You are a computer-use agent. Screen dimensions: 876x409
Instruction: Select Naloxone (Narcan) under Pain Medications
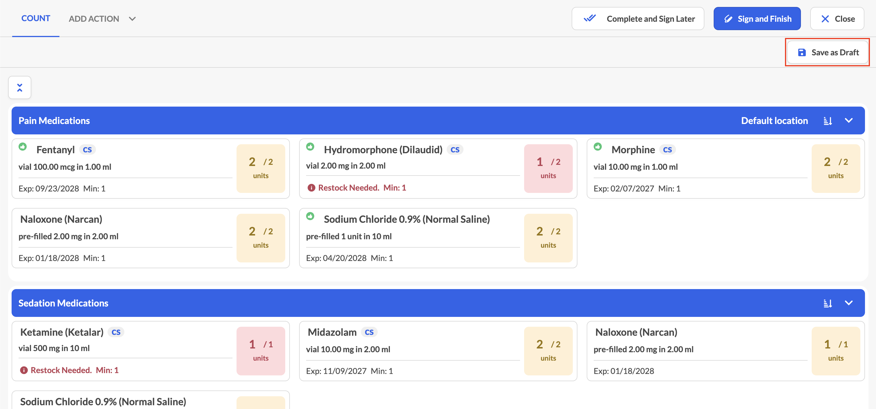[x=61, y=220]
